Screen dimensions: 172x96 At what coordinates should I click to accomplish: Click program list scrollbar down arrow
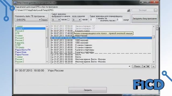[153, 62]
